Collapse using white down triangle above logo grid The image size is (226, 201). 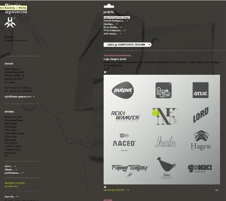(x=105, y=73)
